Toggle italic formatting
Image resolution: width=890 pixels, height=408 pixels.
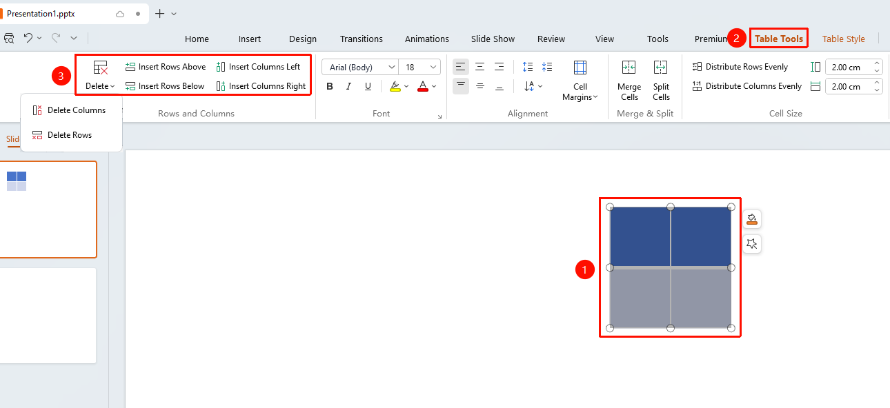[348, 86]
